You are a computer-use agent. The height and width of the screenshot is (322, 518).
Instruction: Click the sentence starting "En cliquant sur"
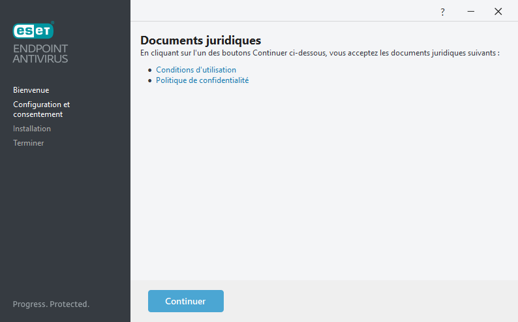[x=320, y=53]
